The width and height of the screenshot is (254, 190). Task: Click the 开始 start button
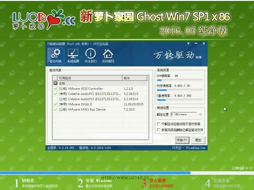(182, 140)
